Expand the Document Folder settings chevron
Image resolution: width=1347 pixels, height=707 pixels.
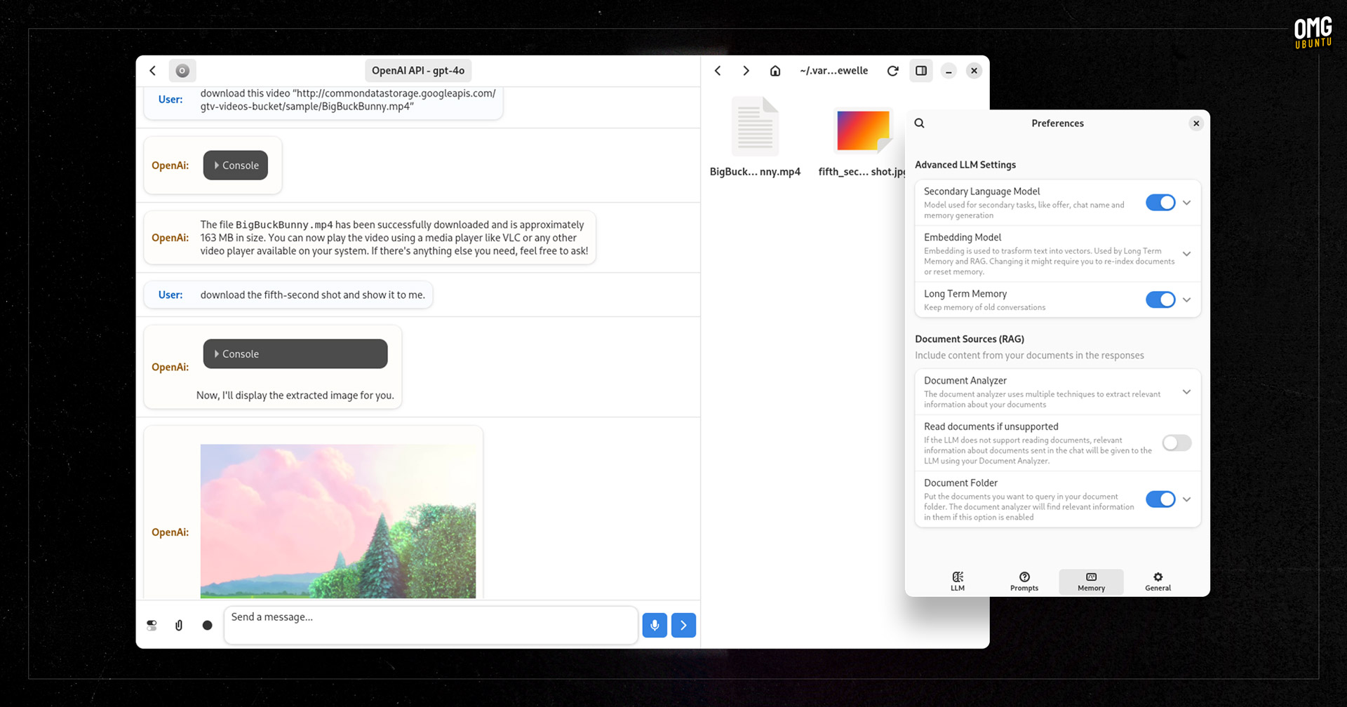pyautogui.click(x=1186, y=499)
